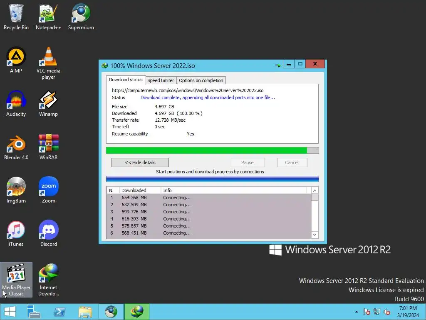This screenshot has height=320, width=426.
Task: Switch to the Download status tab
Action: point(126,80)
